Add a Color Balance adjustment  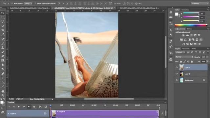tap(185, 40)
